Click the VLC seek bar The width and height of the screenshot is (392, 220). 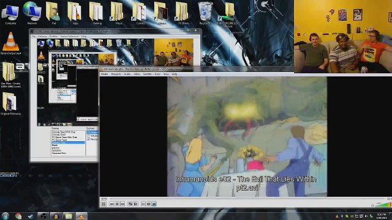[247, 199]
